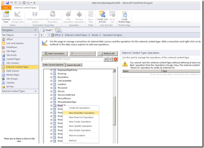
Task: Switch to the Search Results tab
Action: [74, 65]
